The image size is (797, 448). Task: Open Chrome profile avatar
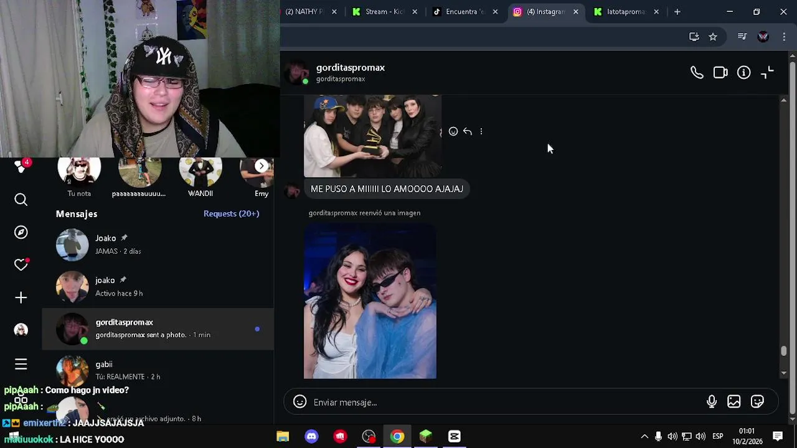763,37
